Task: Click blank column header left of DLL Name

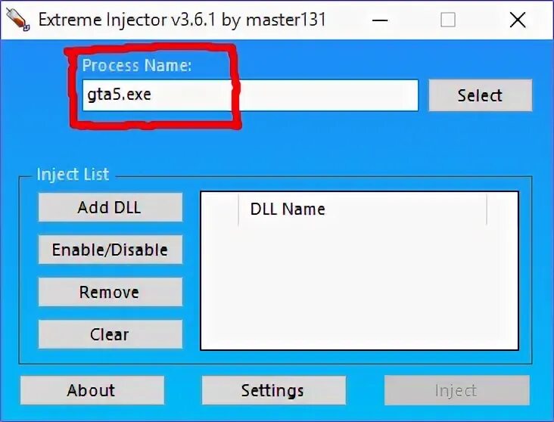Action: tap(220, 209)
